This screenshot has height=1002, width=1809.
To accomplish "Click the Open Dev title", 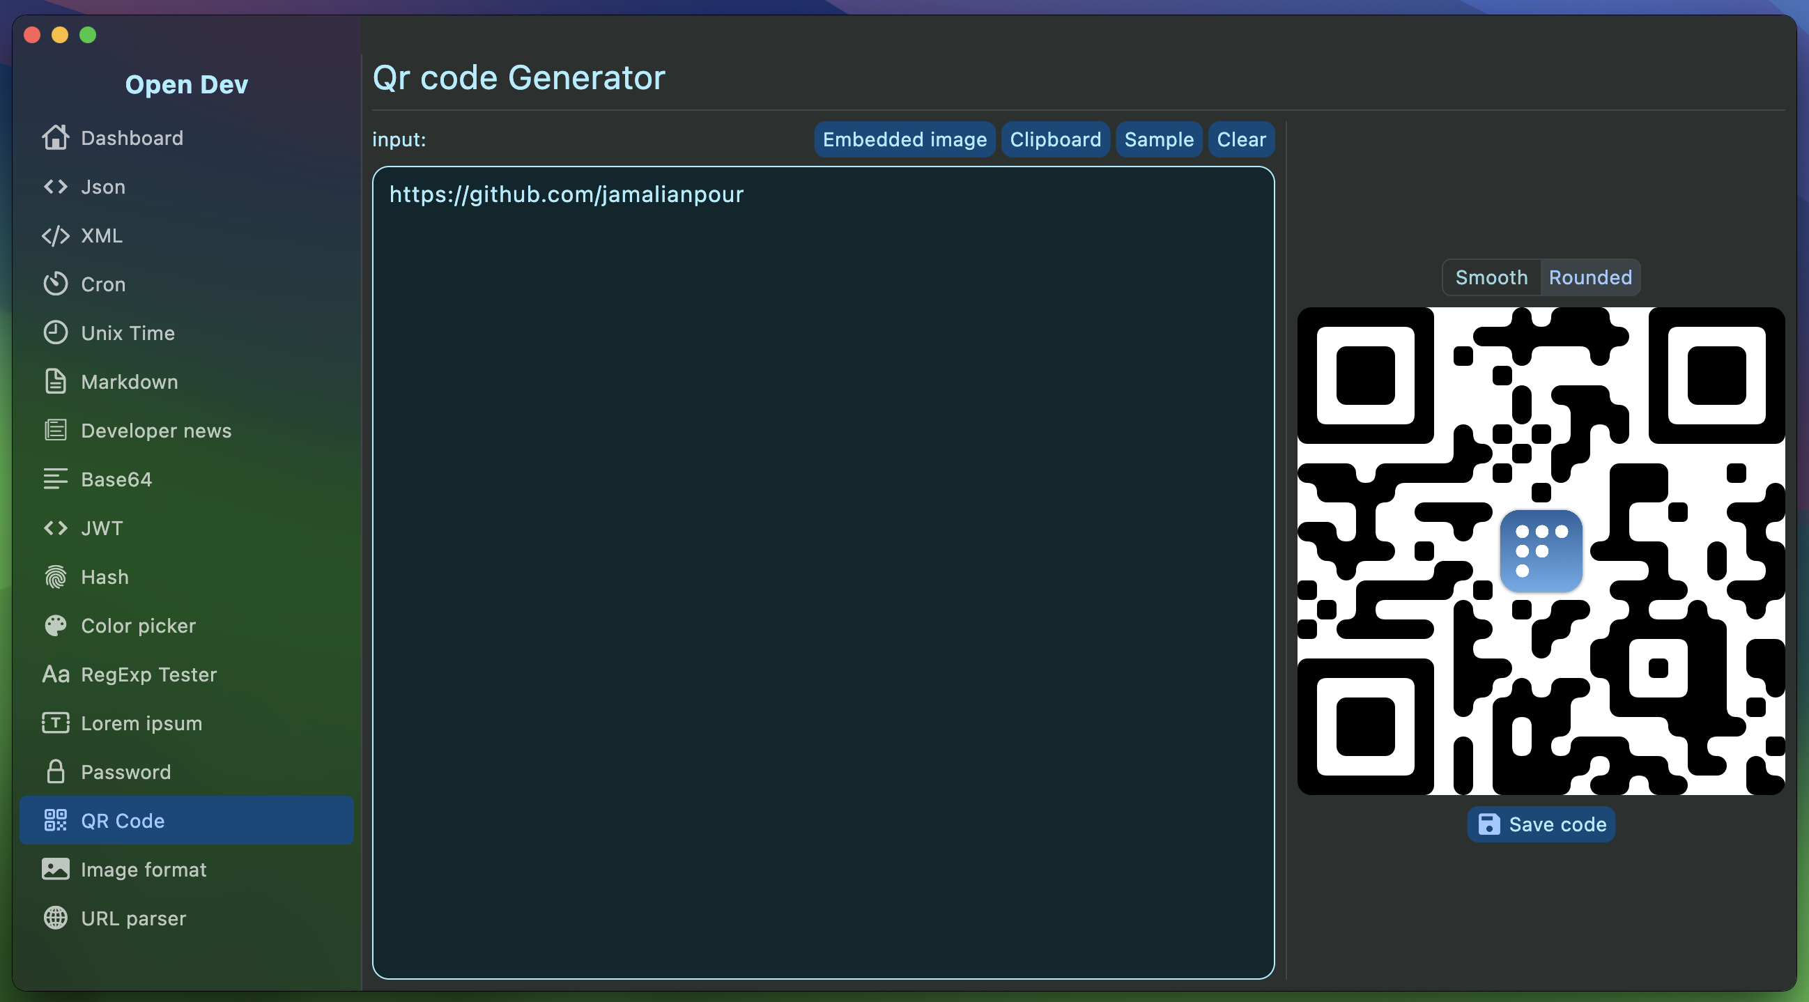I will tap(186, 84).
